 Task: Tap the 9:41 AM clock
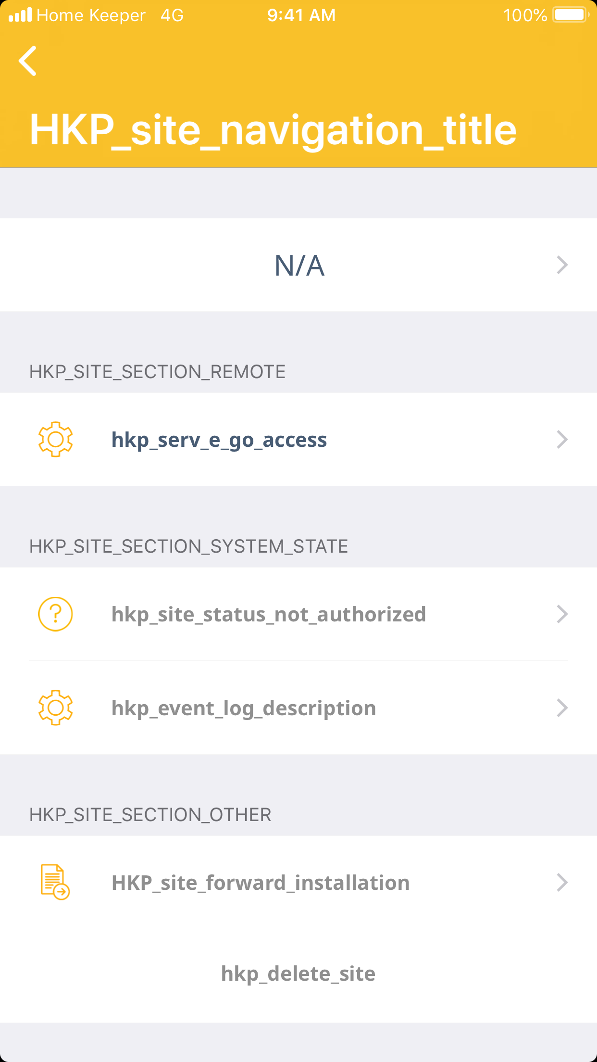pos(301,15)
